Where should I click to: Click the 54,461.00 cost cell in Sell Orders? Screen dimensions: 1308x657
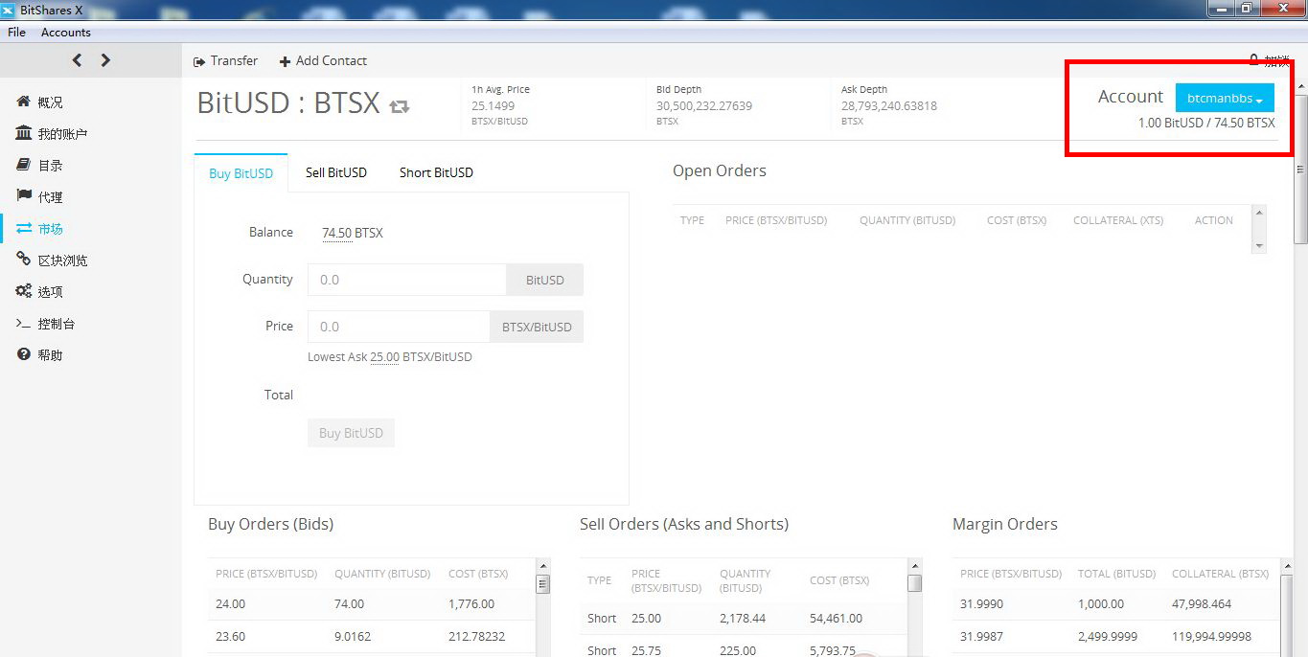click(836, 619)
